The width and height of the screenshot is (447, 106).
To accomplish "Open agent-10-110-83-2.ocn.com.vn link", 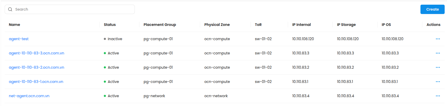I will [x=36, y=67].
